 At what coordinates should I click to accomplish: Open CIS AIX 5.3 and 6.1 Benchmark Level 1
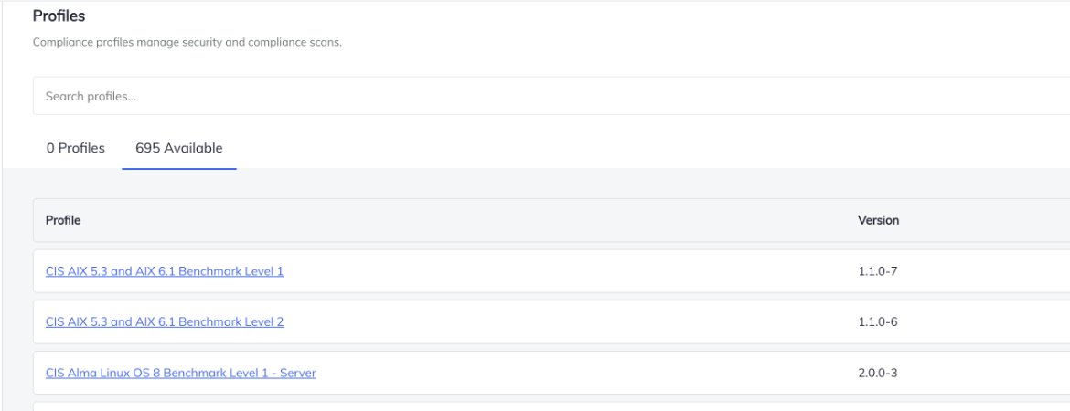pos(165,271)
